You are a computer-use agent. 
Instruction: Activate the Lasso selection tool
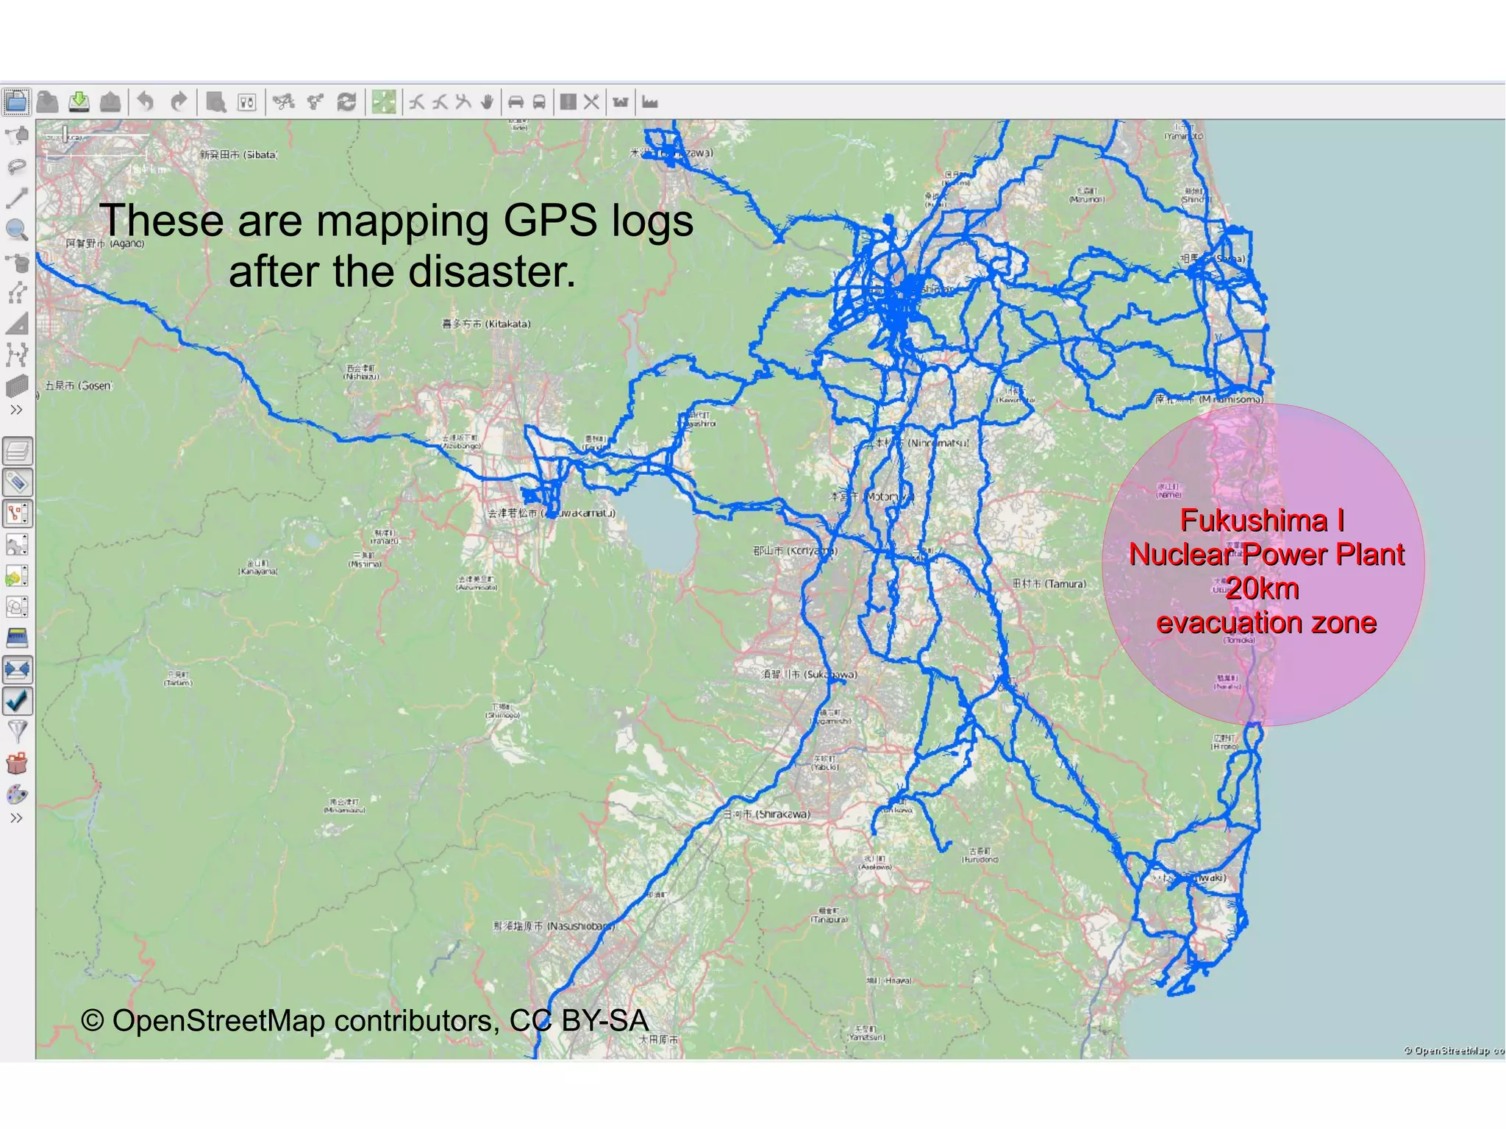tap(17, 167)
